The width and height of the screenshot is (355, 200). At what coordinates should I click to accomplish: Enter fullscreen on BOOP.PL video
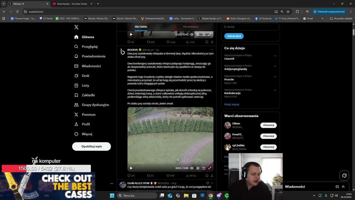click(x=210, y=168)
